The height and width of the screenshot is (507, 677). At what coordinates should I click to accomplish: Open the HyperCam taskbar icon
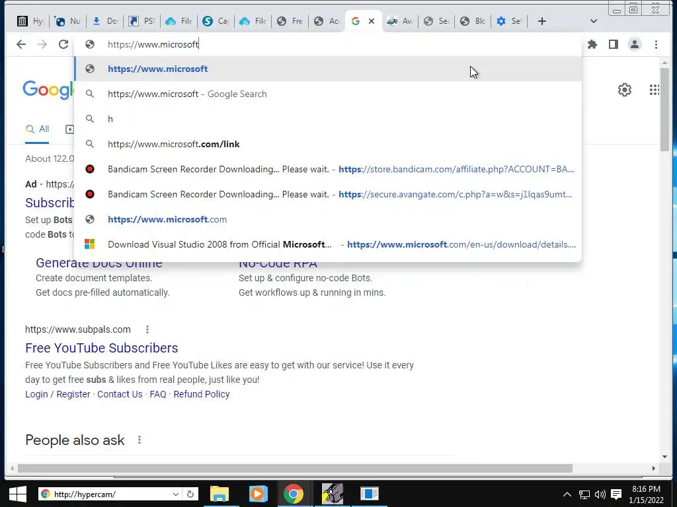click(x=333, y=494)
